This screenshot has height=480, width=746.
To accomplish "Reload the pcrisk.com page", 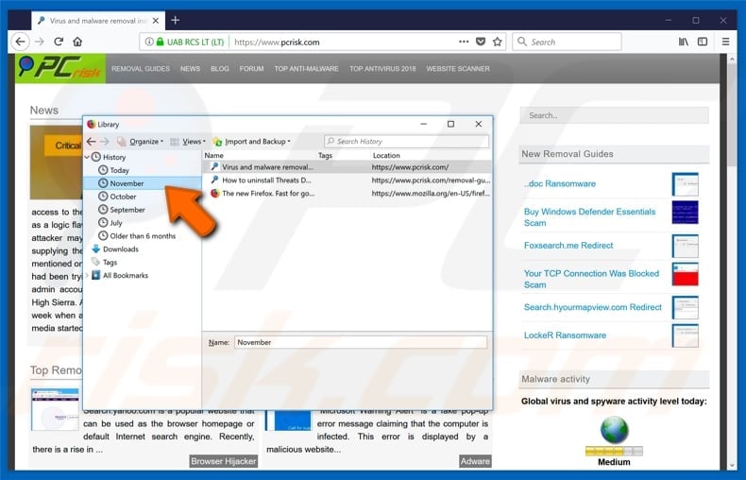I will coord(59,42).
